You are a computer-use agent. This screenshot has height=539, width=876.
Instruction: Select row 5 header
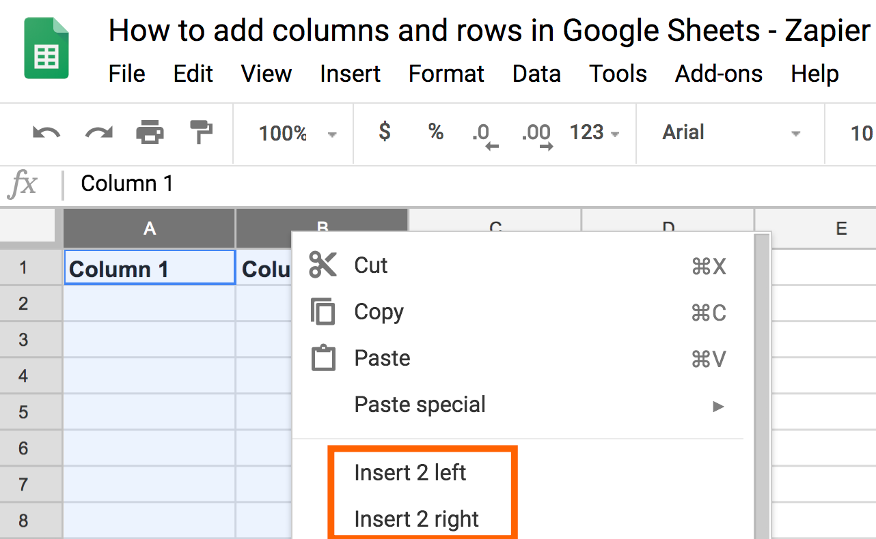tap(24, 412)
